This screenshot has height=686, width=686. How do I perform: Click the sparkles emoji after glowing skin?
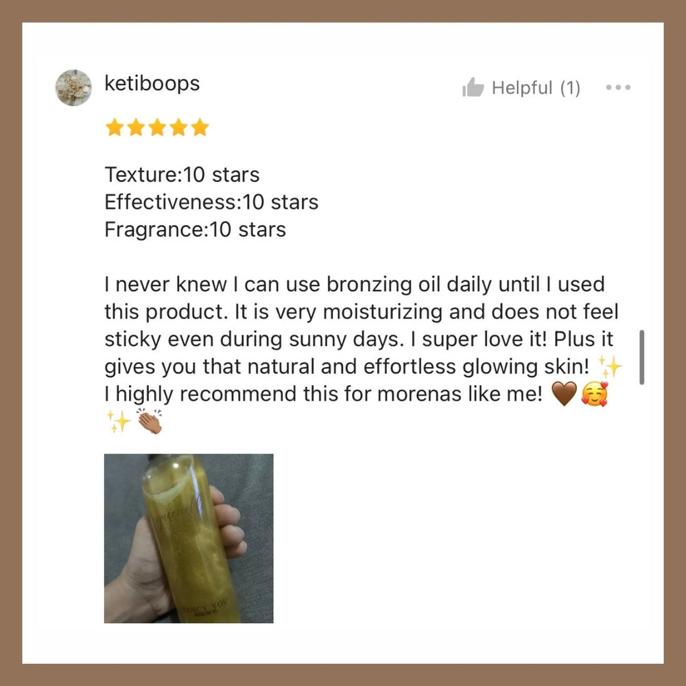(610, 366)
